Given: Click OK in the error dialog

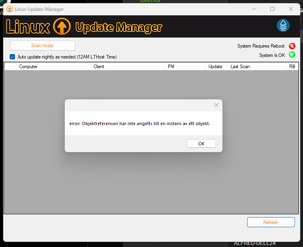Looking at the screenshot, I should [x=201, y=143].
